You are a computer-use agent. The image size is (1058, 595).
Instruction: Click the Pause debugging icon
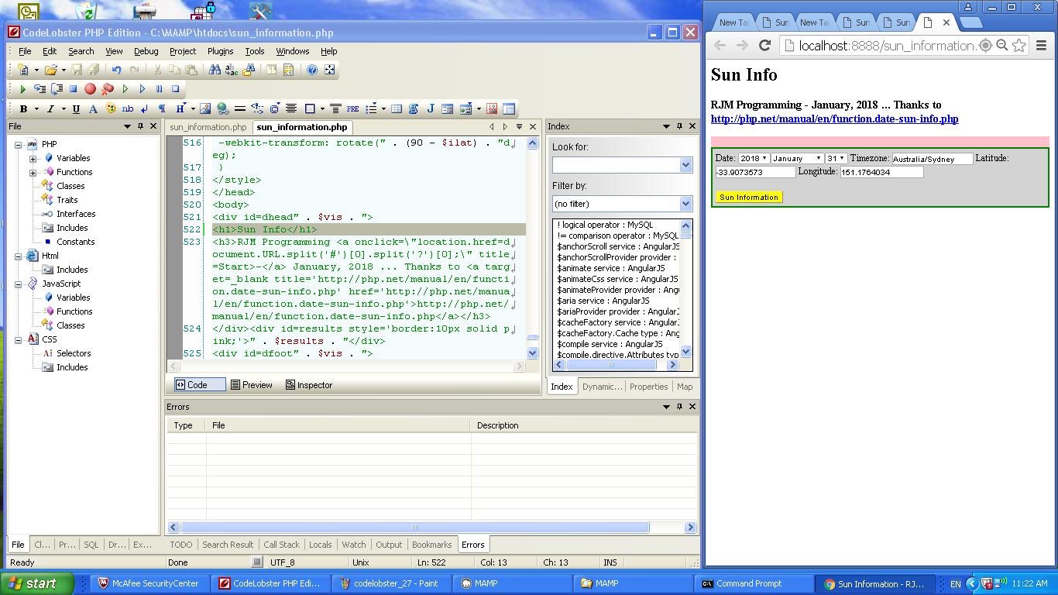click(159, 89)
